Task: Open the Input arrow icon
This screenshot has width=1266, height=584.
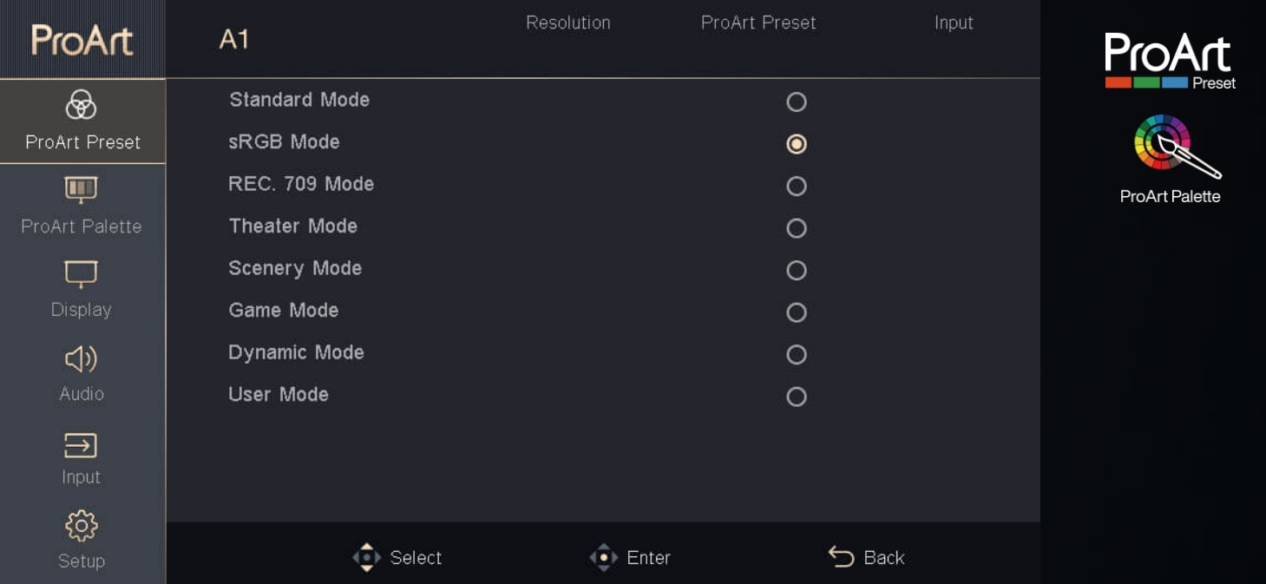Action: 81,444
